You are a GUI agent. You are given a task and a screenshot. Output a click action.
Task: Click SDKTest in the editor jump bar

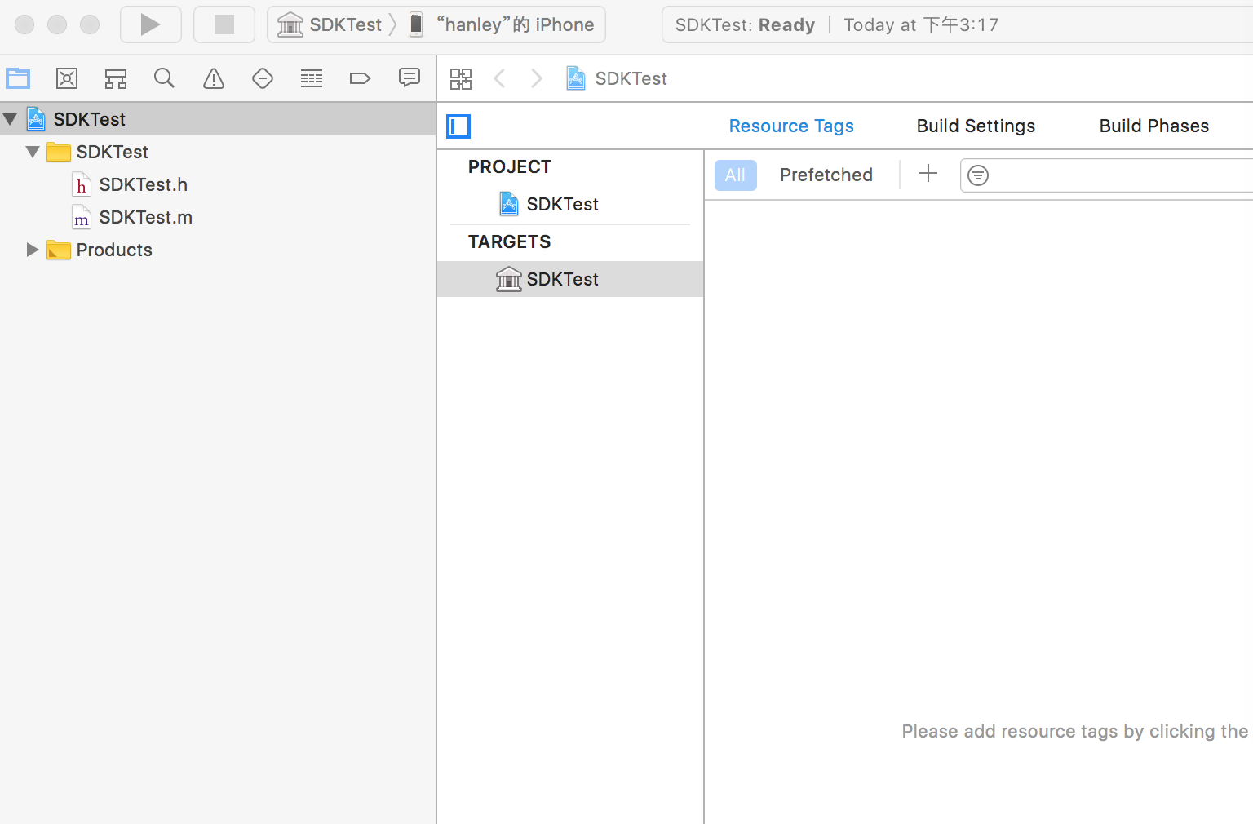coord(618,78)
